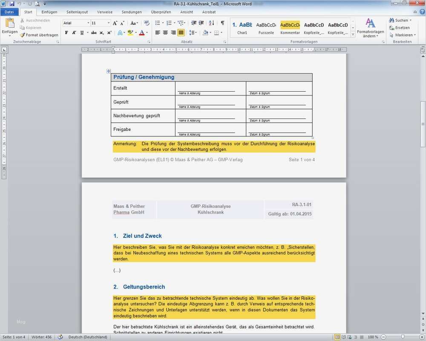Open the font size 11 dropdown

coord(108,23)
